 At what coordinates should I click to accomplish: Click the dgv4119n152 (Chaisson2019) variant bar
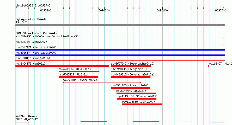[x=137, y=99]
